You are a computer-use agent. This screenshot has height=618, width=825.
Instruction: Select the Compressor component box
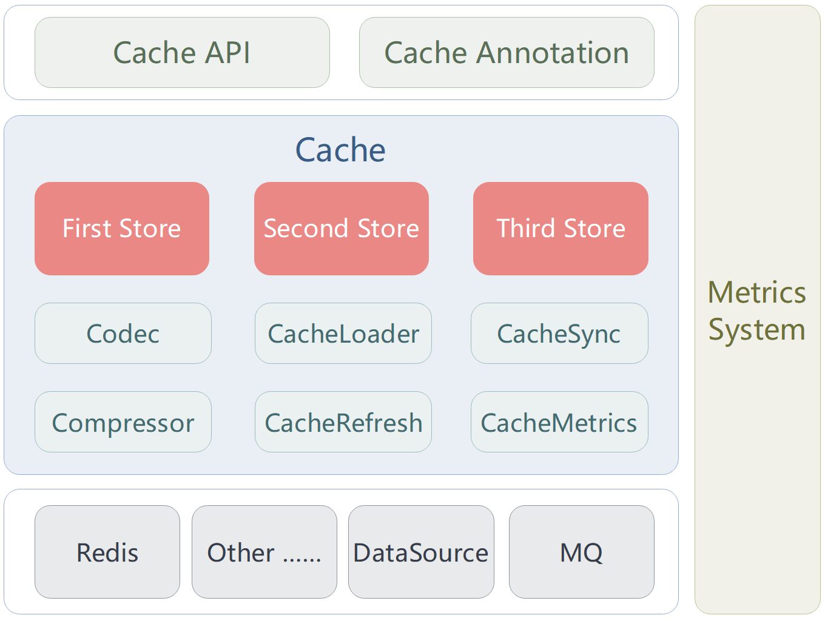[x=123, y=422]
